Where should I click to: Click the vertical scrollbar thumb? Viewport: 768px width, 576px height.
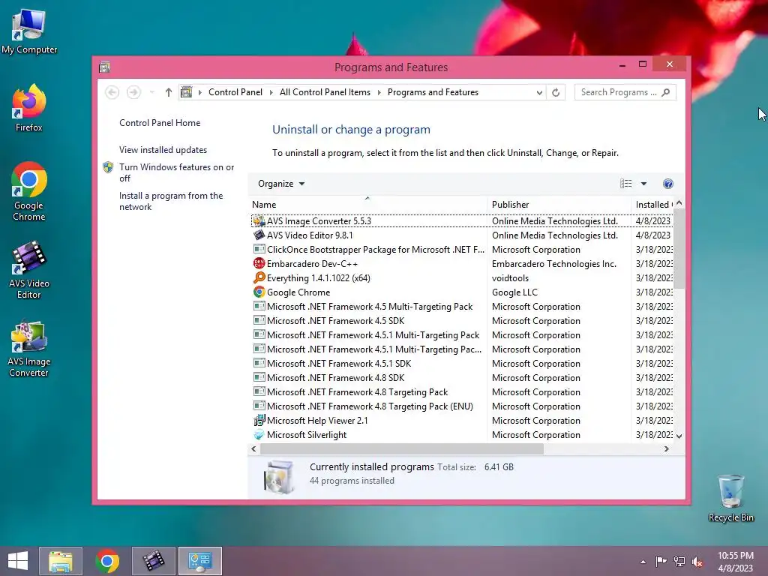click(x=679, y=248)
